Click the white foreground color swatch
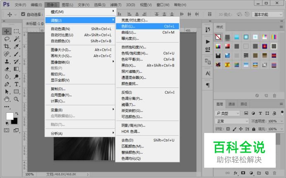The width and height of the screenshot is (286, 178). click(x=9, y=116)
